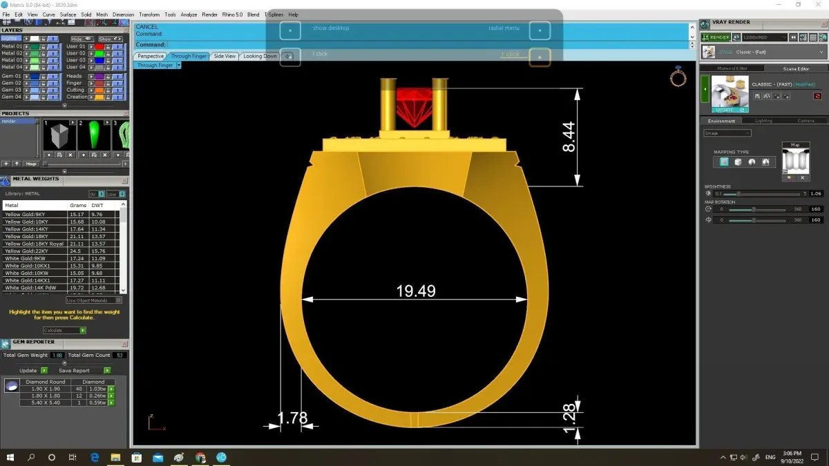Toggle the User library button
The height and width of the screenshot is (466, 829).
[116, 194]
